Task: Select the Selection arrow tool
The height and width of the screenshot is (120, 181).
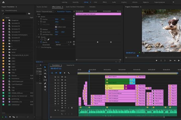Action: pos(45,67)
